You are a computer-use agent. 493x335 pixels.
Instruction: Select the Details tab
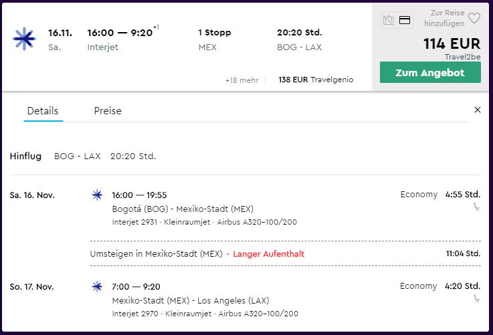click(x=43, y=110)
